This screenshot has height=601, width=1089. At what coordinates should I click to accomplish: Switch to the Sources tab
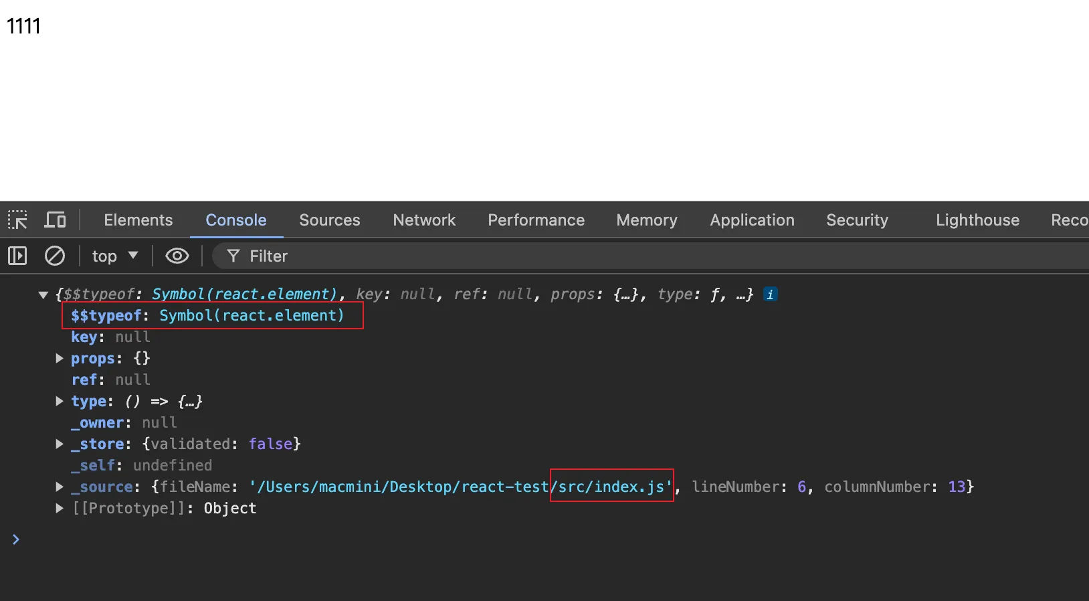(329, 220)
